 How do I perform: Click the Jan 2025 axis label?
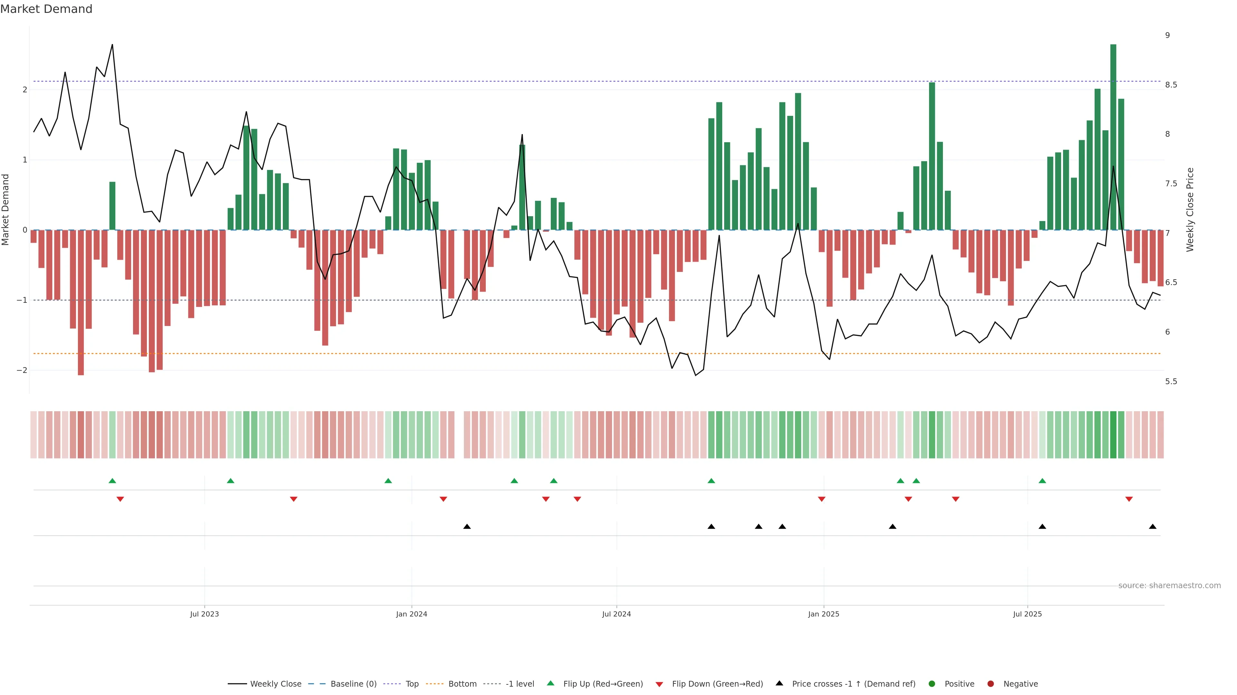(x=824, y=614)
